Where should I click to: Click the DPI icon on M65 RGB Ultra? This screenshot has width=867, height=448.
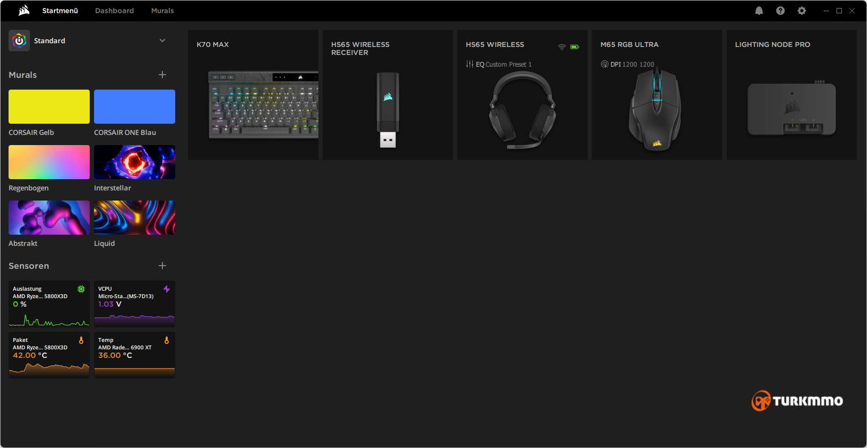click(605, 64)
